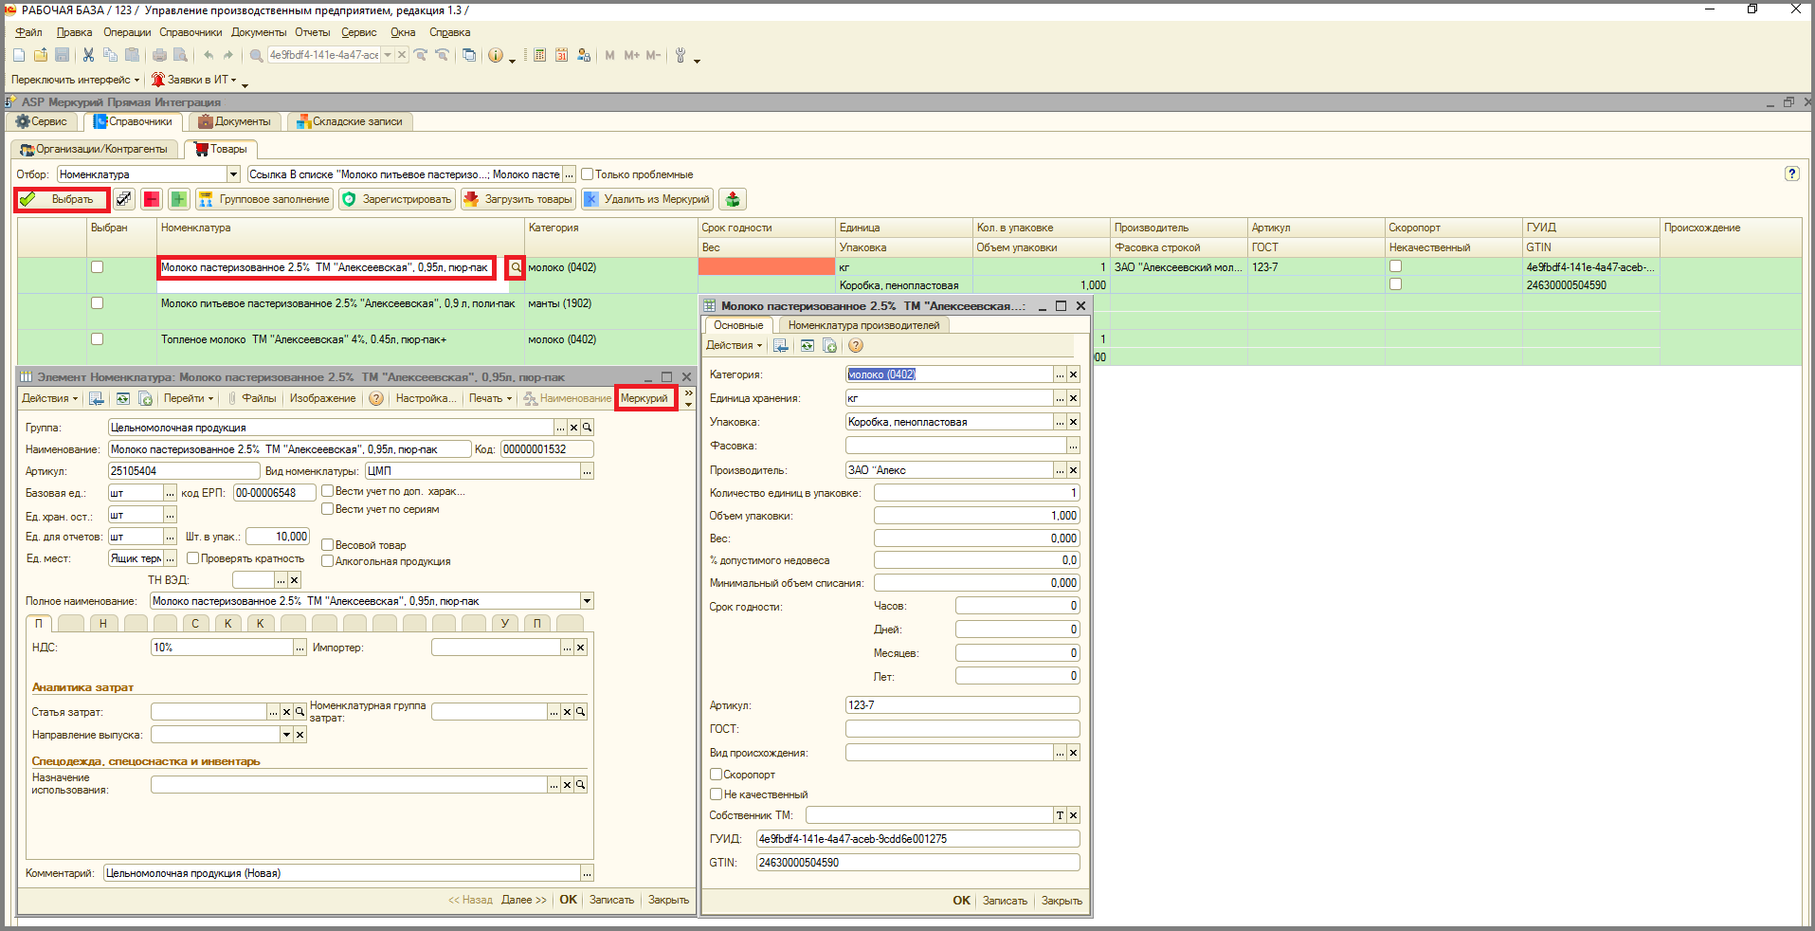Click the reread (refresh) icon in Элемент Номенклатура toolbar

click(123, 398)
